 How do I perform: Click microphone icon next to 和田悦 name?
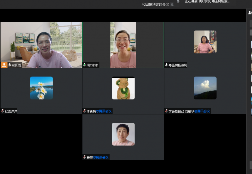[x=10, y=65]
